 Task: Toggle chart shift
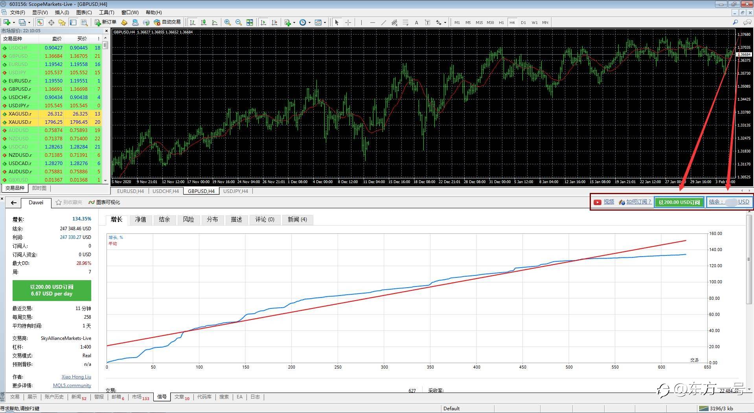274,22
